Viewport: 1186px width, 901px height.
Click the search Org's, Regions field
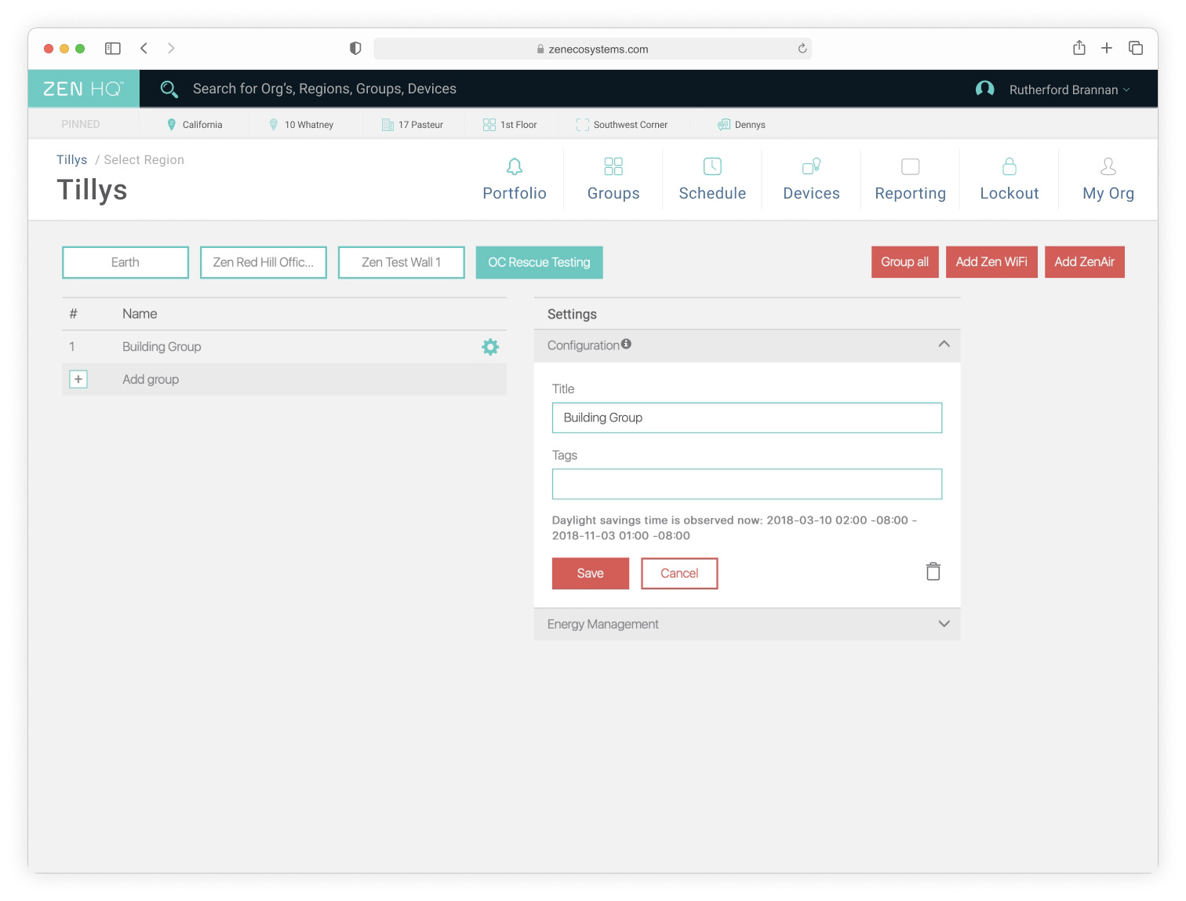click(x=324, y=89)
